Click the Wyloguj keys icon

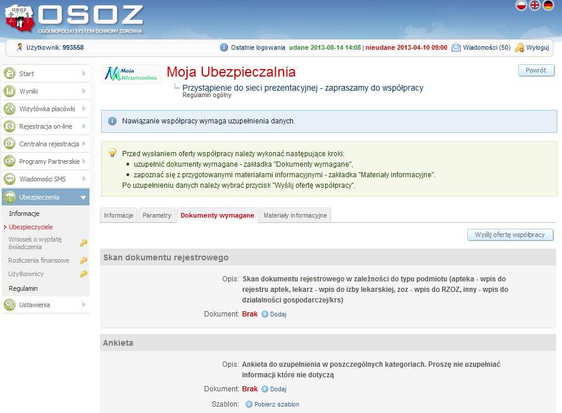[519, 47]
